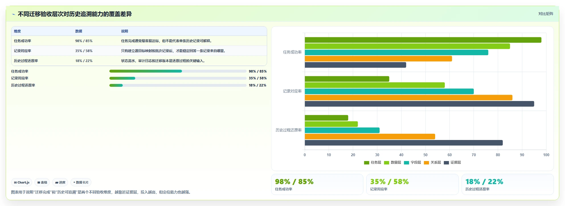Click the description starting 任务完成通常最容易达标
The image size is (565, 206).
pyautogui.click(x=167, y=41)
